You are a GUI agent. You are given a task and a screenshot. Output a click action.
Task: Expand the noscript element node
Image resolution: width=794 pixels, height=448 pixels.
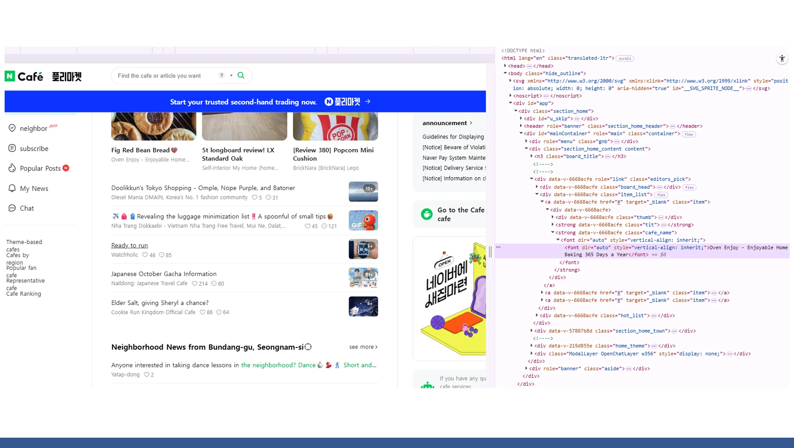coord(510,96)
